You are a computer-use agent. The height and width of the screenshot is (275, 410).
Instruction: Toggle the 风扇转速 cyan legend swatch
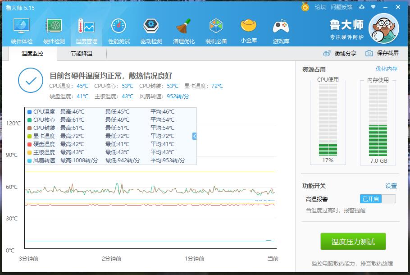(30, 160)
